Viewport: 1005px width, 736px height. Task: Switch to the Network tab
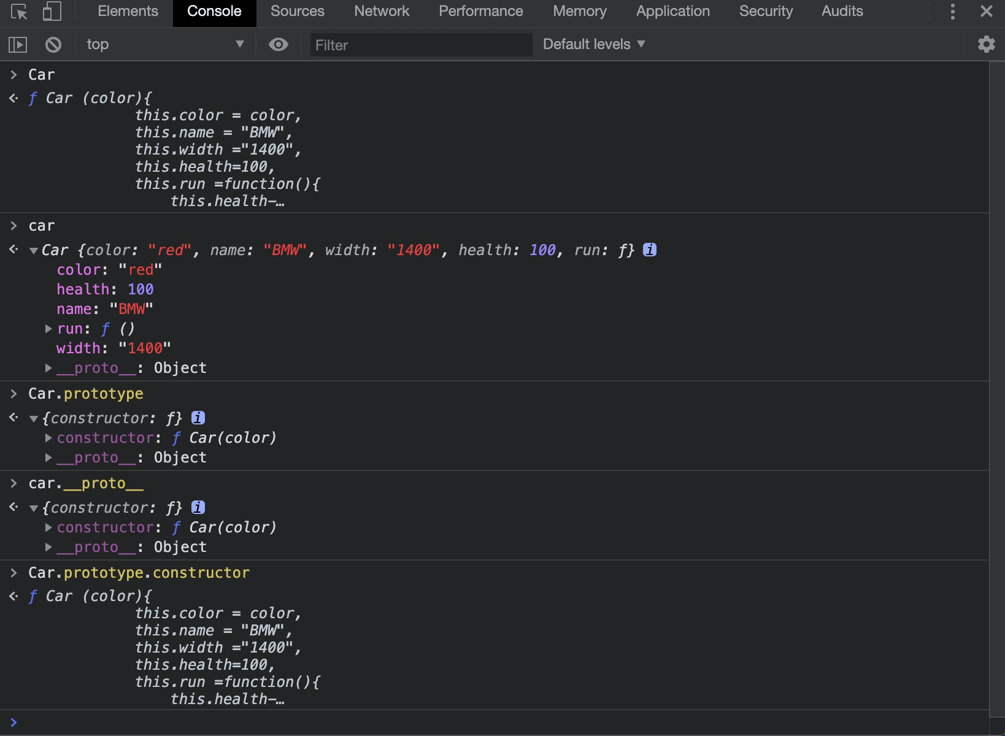[x=381, y=12]
